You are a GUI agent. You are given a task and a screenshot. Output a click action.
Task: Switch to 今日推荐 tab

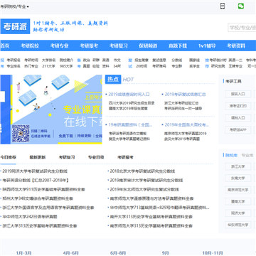pos(8,157)
